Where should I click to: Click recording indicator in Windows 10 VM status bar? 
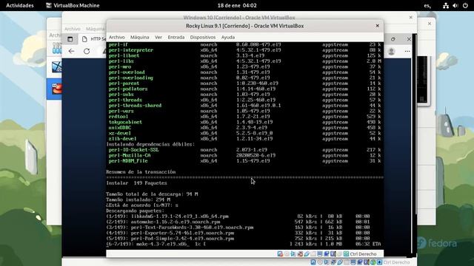click(360, 262)
